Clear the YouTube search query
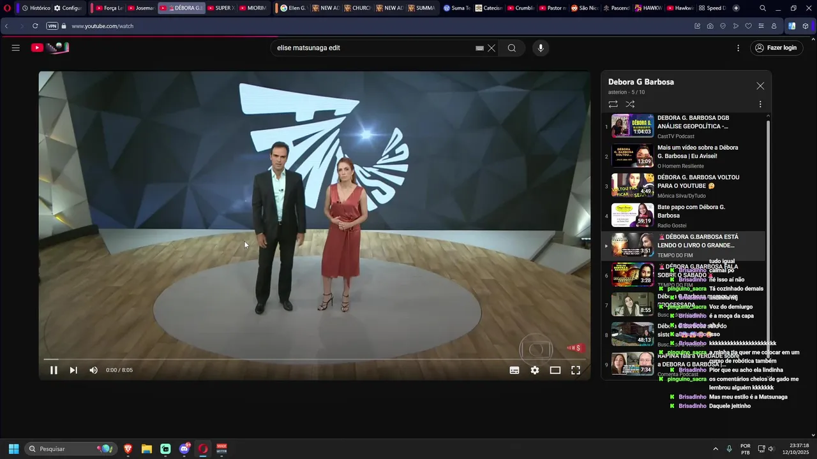Viewport: 817px width, 459px height. 491,48
